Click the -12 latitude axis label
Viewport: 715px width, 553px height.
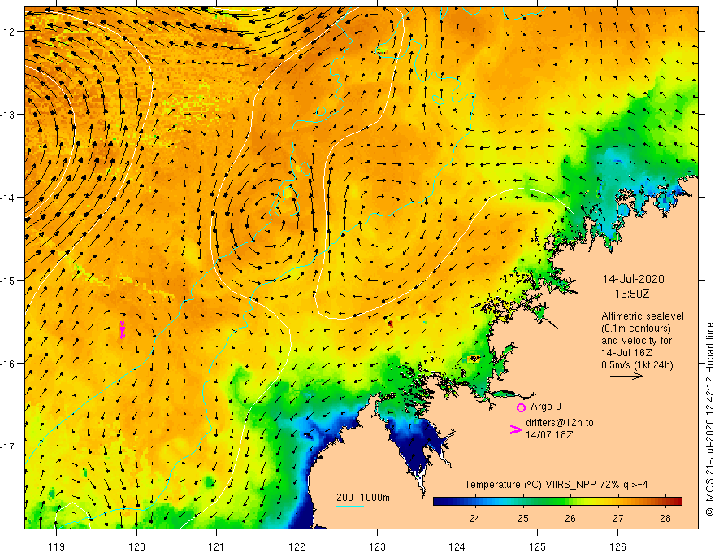(x=7, y=32)
